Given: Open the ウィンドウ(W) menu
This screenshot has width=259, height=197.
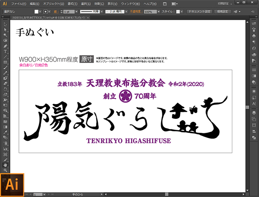Looking at the screenshot, I should 130,4.
